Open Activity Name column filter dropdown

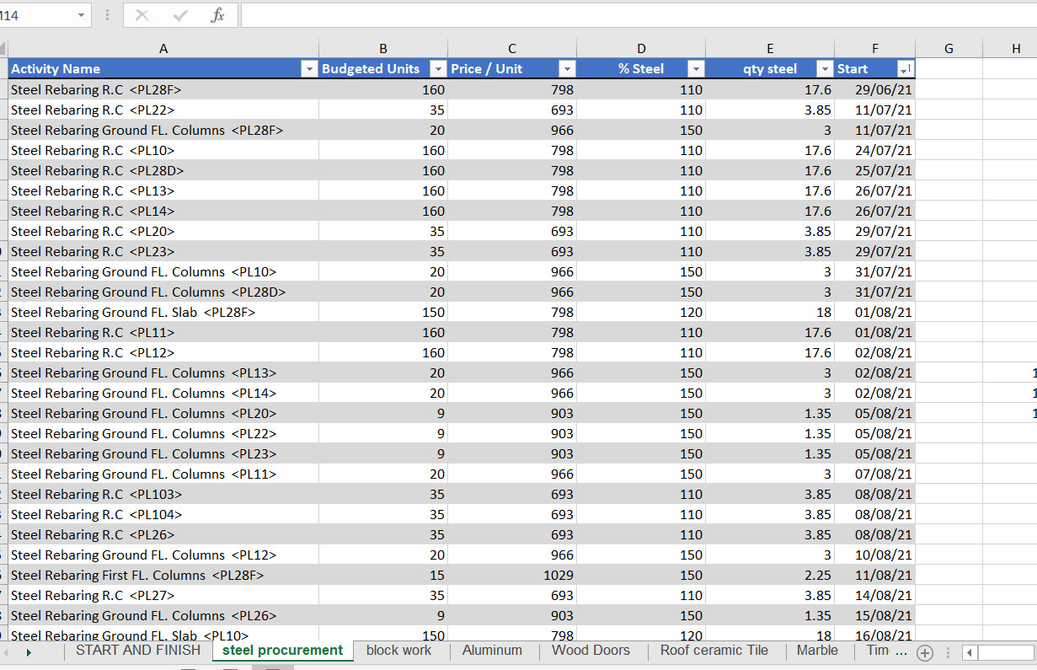coord(309,69)
